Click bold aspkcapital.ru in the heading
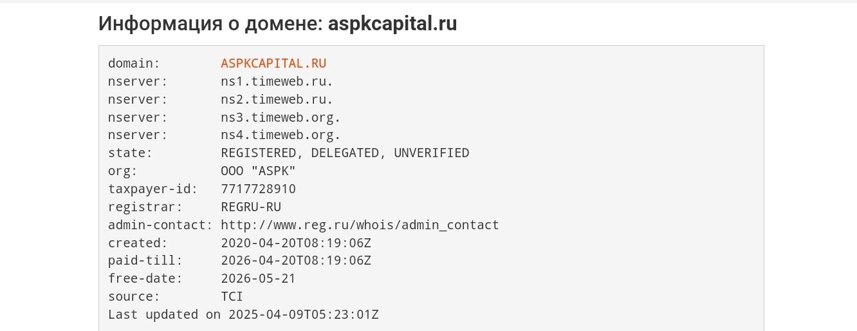 pyautogui.click(x=392, y=24)
